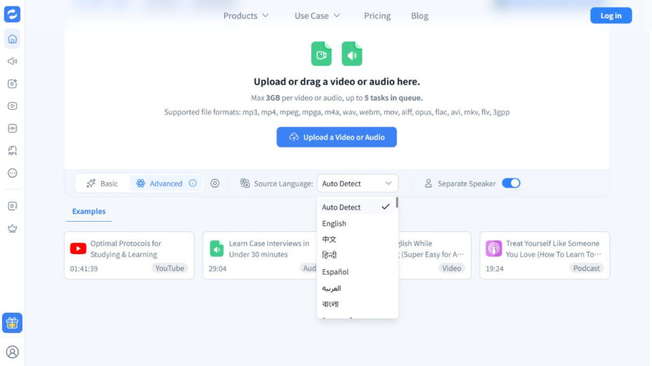This screenshot has height=366, width=652.
Task: Choose العربية in the language list
Action: (356, 288)
